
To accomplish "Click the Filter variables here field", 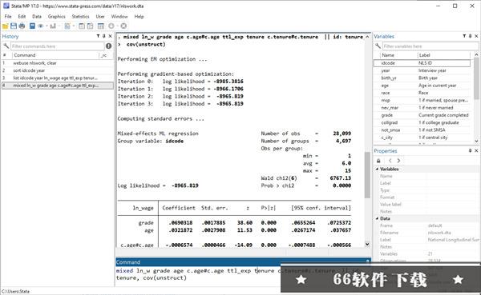I will tap(430, 46).
